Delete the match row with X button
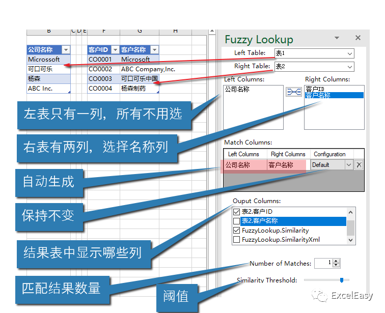This screenshot has height=313, width=385. 359,165
